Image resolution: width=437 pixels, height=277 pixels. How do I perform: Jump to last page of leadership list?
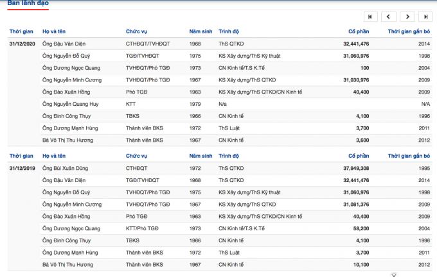point(425,17)
